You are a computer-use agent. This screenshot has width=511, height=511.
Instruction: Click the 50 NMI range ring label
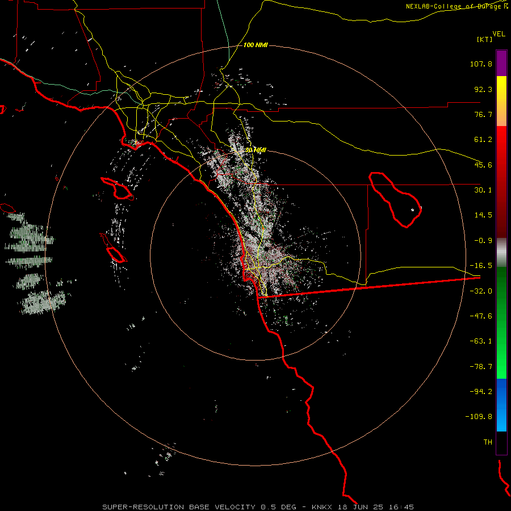coord(256,150)
